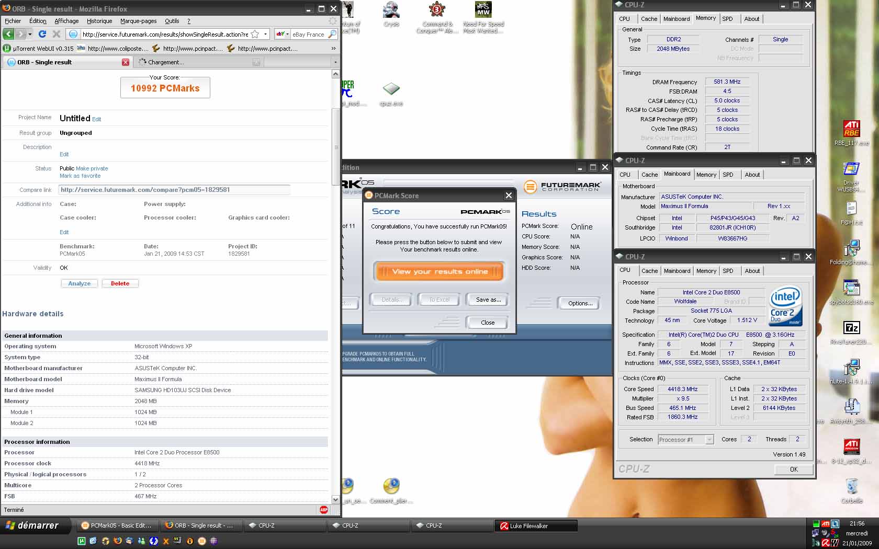The image size is (879, 549).
Task: Click Edit link next to Untitled
Action: pos(97,119)
